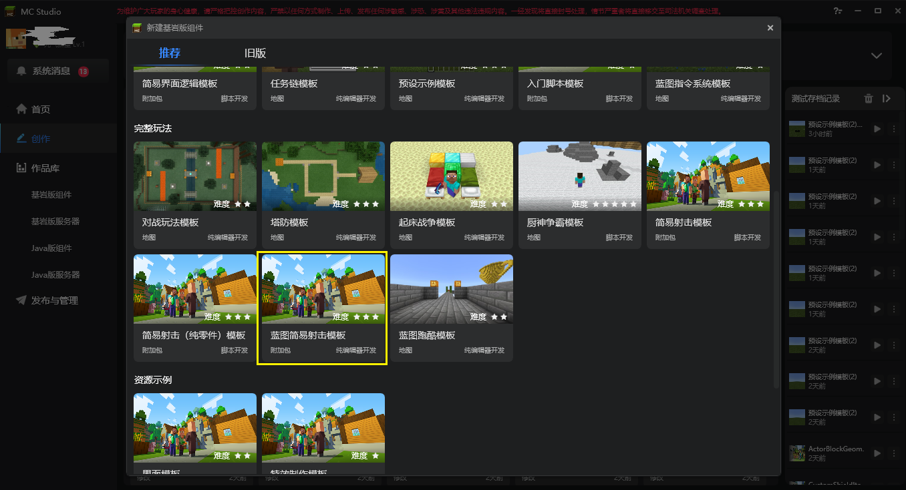Play the record dated 3小时前
Screen dimensions: 906x490
877,129
